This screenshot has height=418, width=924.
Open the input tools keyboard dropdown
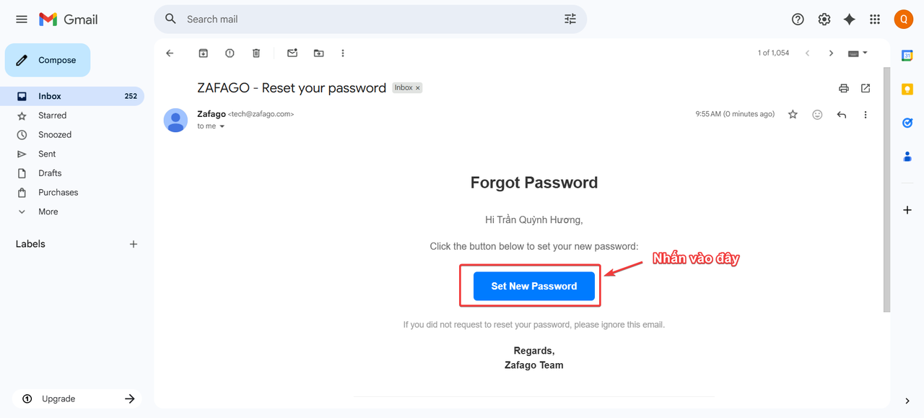coord(858,53)
